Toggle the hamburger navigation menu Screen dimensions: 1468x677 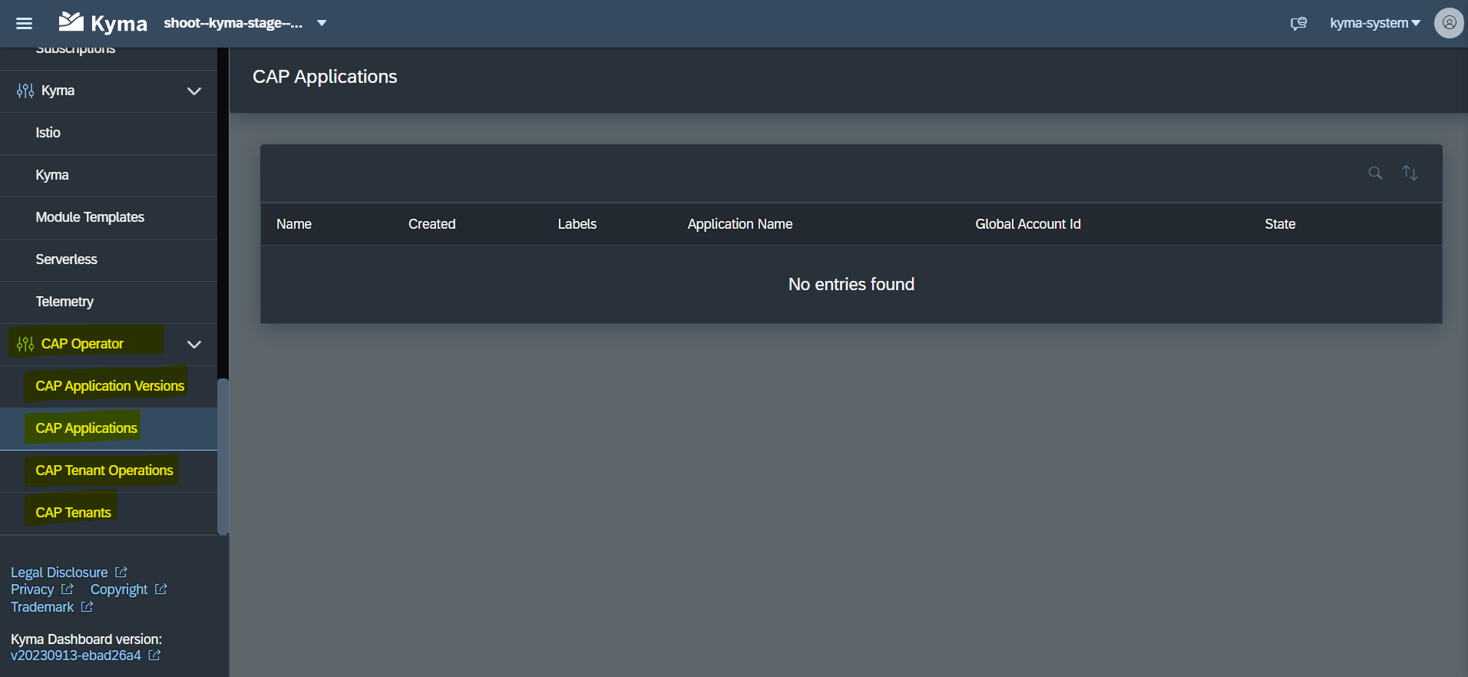24,23
